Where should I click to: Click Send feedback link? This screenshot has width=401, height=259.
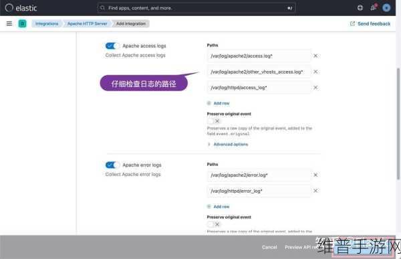pyautogui.click(x=370, y=23)
